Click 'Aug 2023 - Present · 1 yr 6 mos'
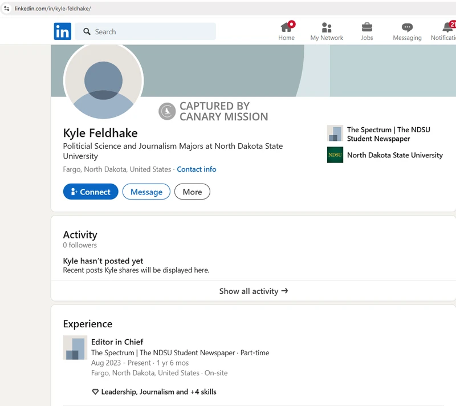 [140, 363]
